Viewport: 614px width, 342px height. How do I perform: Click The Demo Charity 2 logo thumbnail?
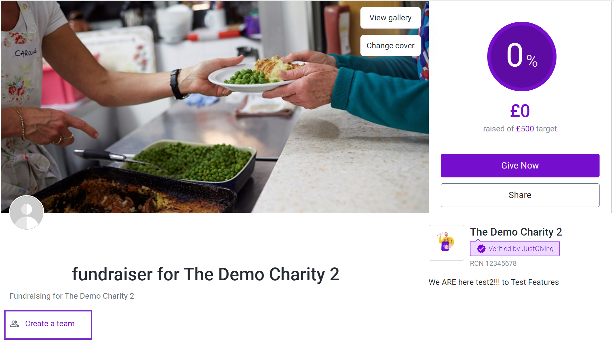446,243
